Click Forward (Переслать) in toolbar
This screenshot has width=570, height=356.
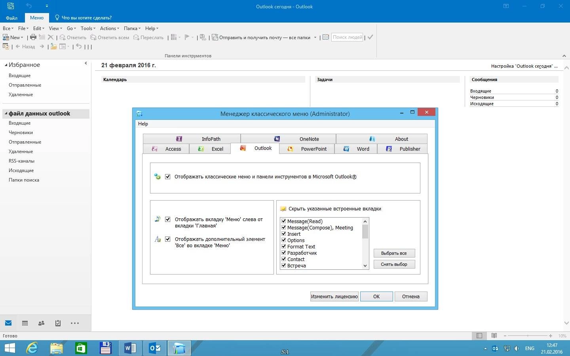click(148, 38)
